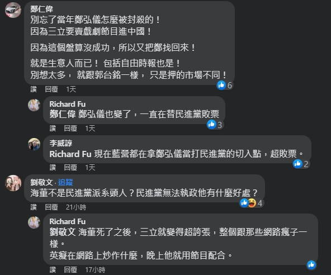
Task: Like 鄭仁偉's comment with 讚
Action: (34, 89)
